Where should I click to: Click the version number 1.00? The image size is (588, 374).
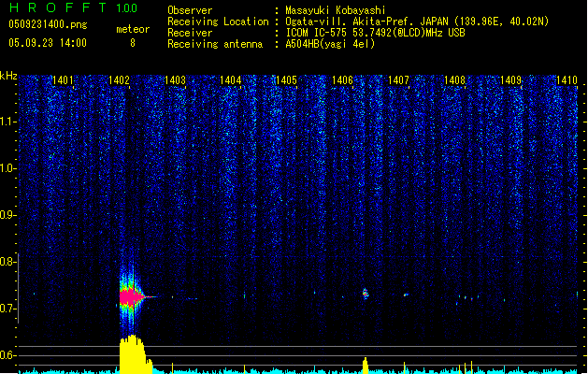[126, 8]
